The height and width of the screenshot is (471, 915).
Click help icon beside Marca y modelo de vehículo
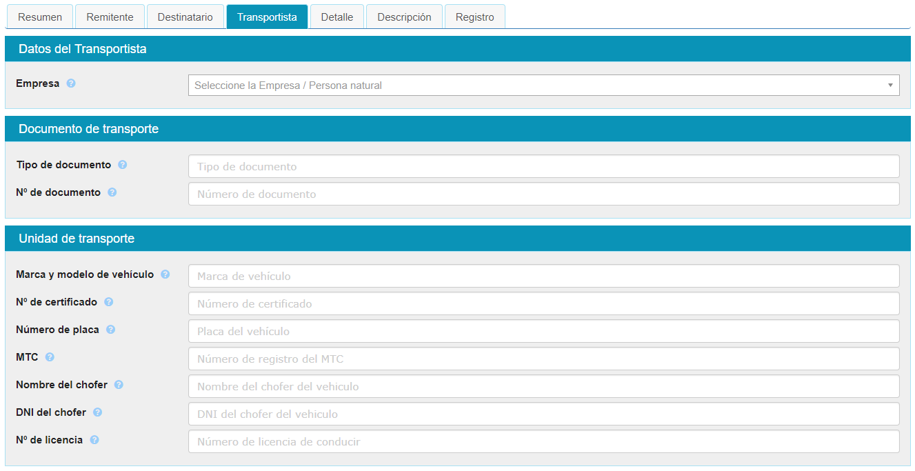pyautogui.click(x=165, y=274)
